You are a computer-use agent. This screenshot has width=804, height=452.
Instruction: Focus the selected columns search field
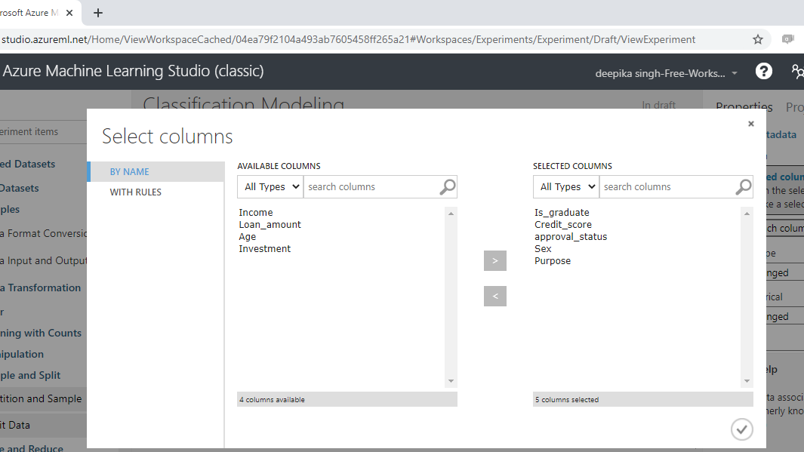(x=667, y=187)
